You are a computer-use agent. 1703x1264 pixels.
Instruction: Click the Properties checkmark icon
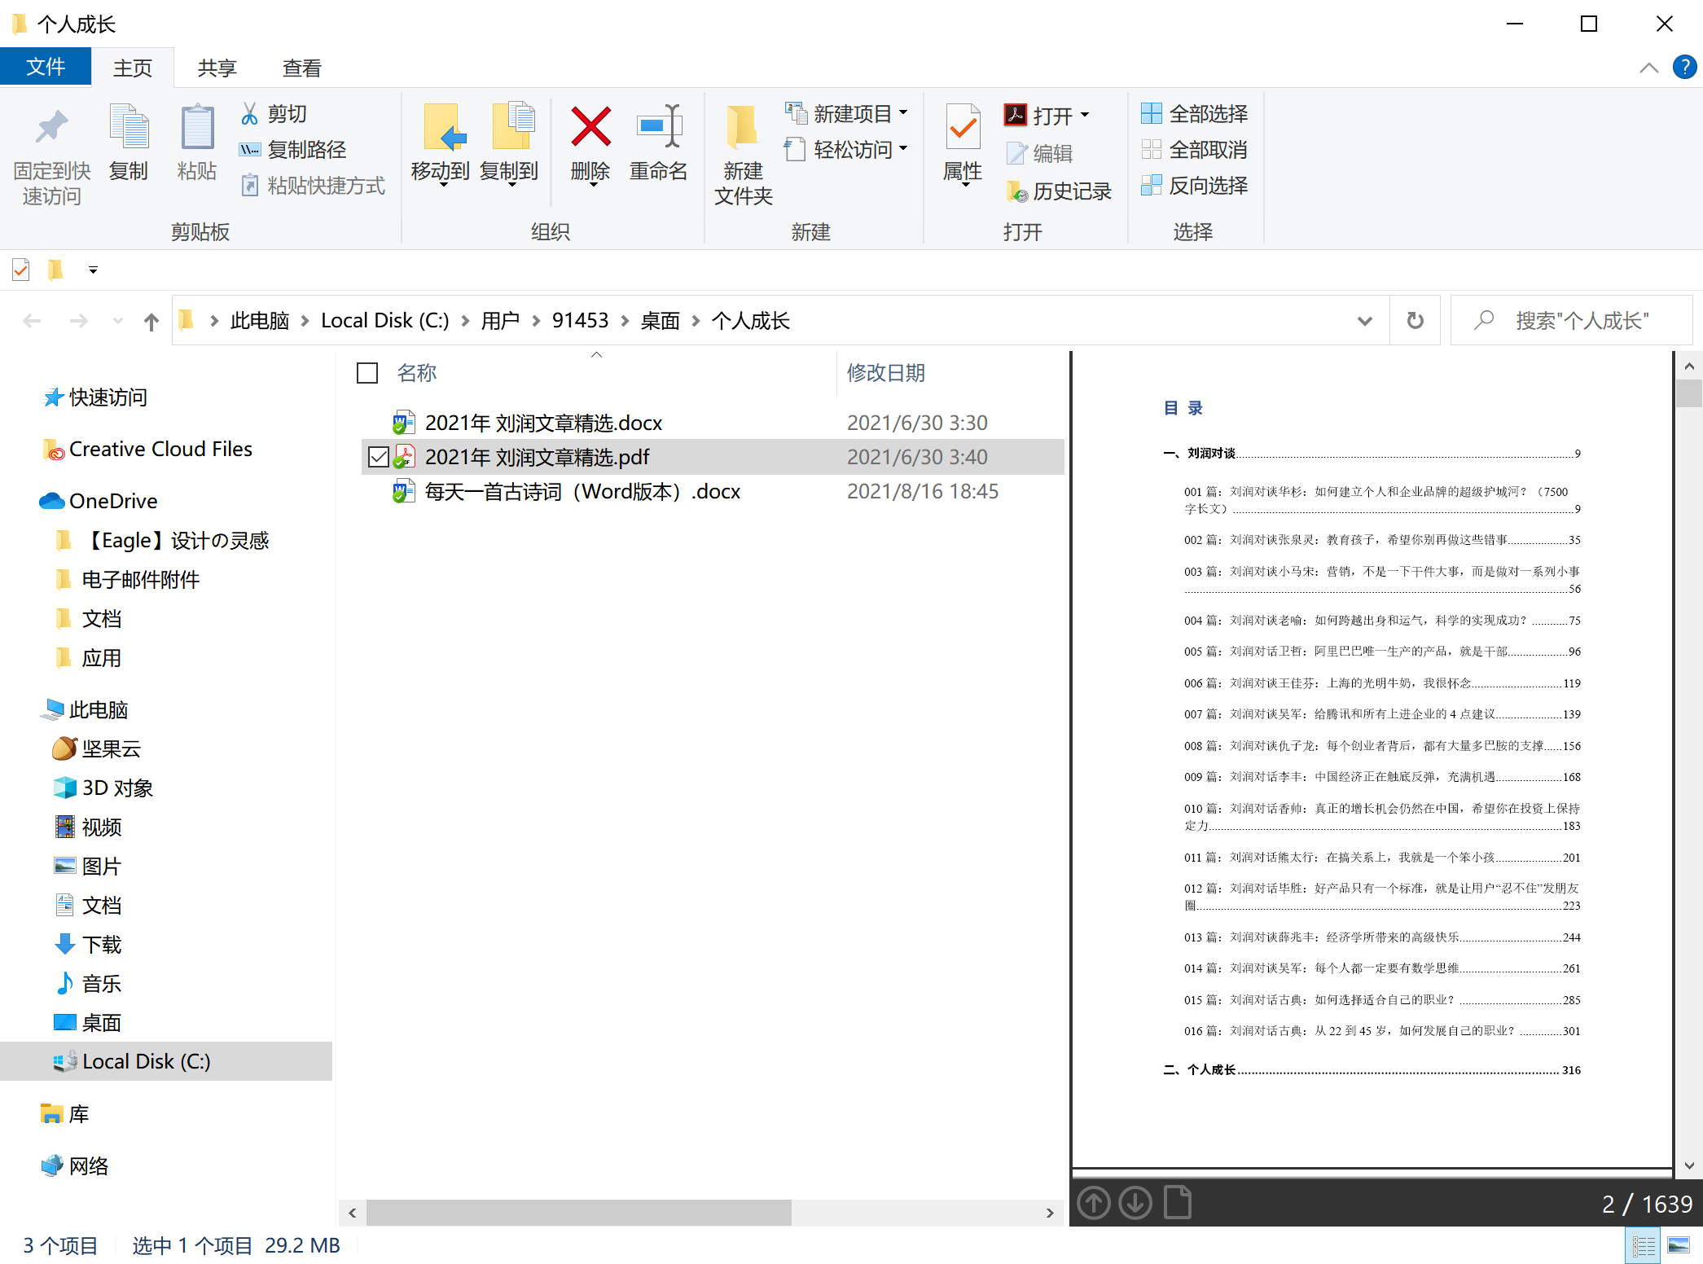pos(963,127)
